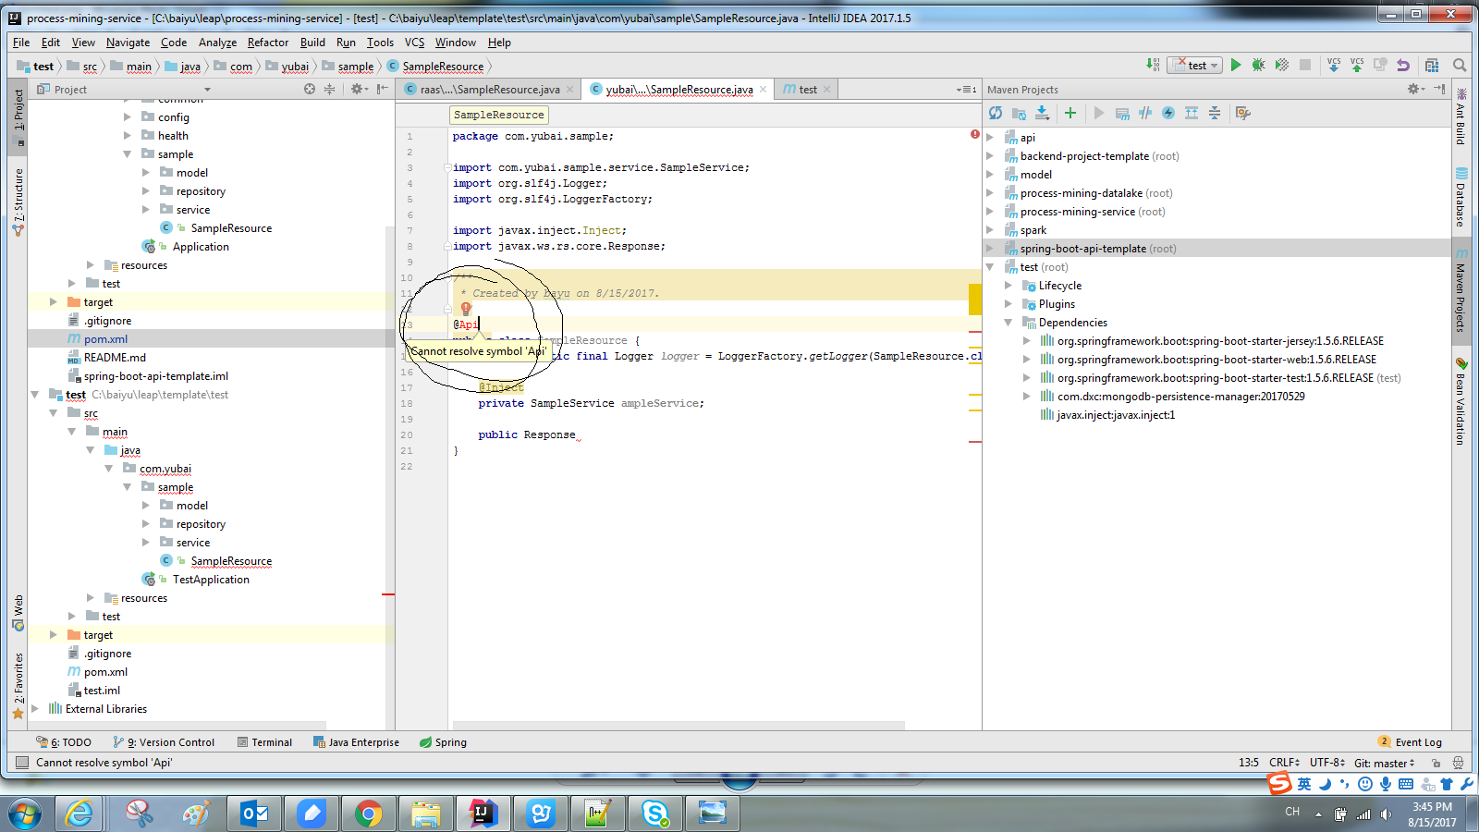Toggle the Structure side tool window
The image size is (1479, 832).
point(18,201)
